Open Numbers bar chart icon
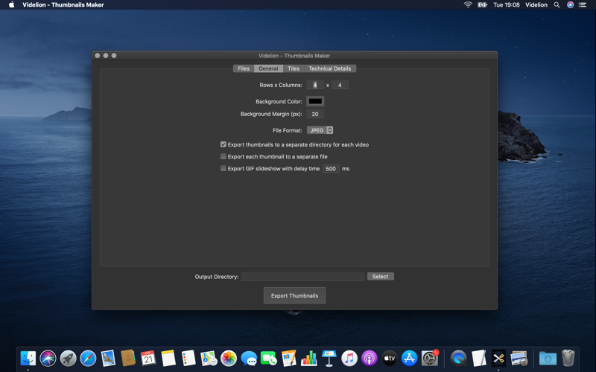 coord(308,358)
